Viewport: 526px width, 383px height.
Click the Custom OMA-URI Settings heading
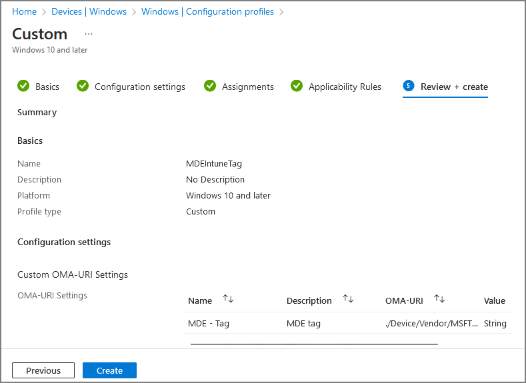tap(73, 274)
